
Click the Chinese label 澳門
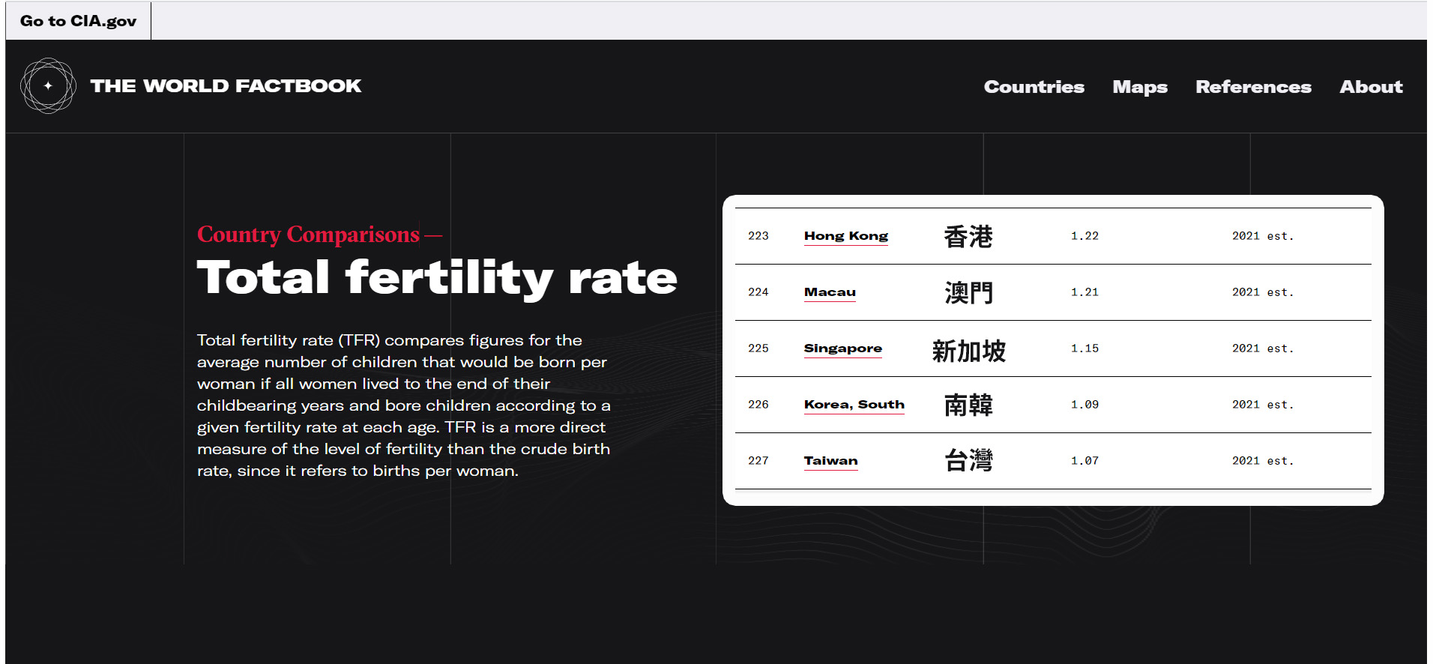click(x=968, y=293)
